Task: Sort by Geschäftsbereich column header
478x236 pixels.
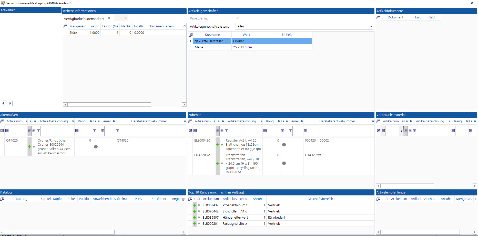Action: tap(320, 199)
